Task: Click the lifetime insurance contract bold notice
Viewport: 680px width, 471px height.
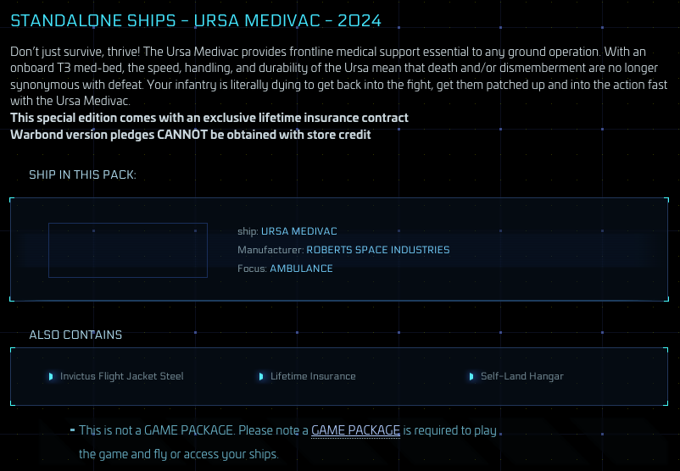Action: (x=209, y=118)
